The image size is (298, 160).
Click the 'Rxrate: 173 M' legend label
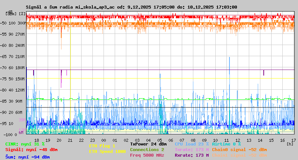tap(192, 155)
